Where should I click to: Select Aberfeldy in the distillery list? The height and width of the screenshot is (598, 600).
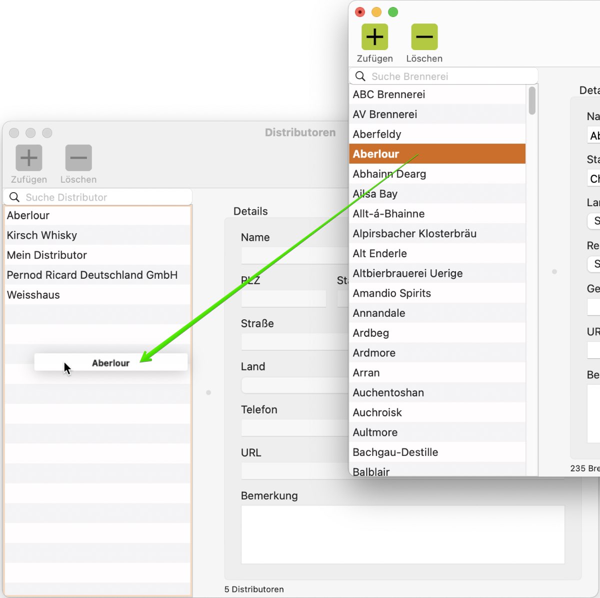[x=437, y=134]
